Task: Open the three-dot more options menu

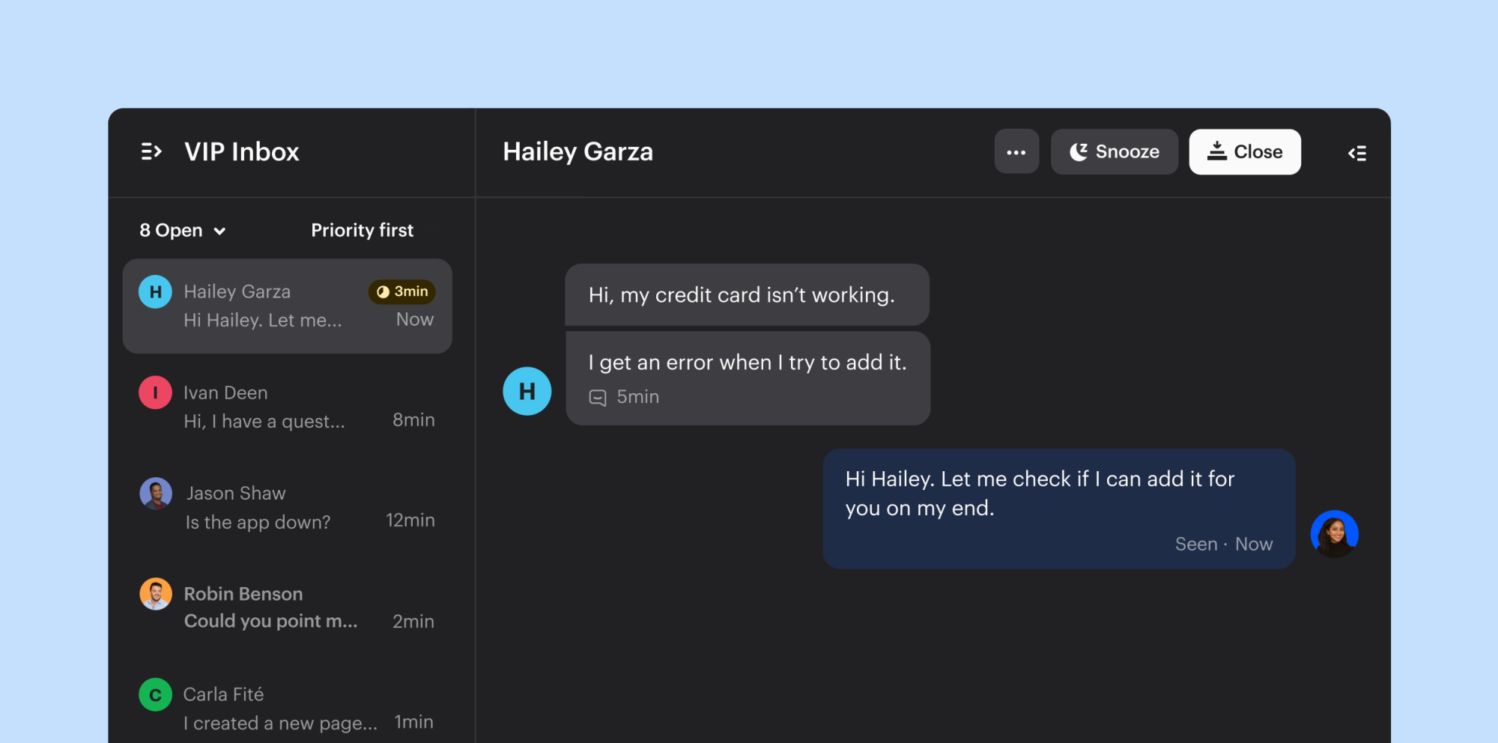Action: tap(1016, 152)
